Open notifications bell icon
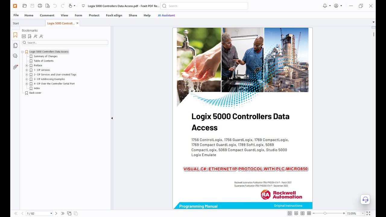Screen dimensions: 386x217 pyautogui.click(x=325, y=6)
